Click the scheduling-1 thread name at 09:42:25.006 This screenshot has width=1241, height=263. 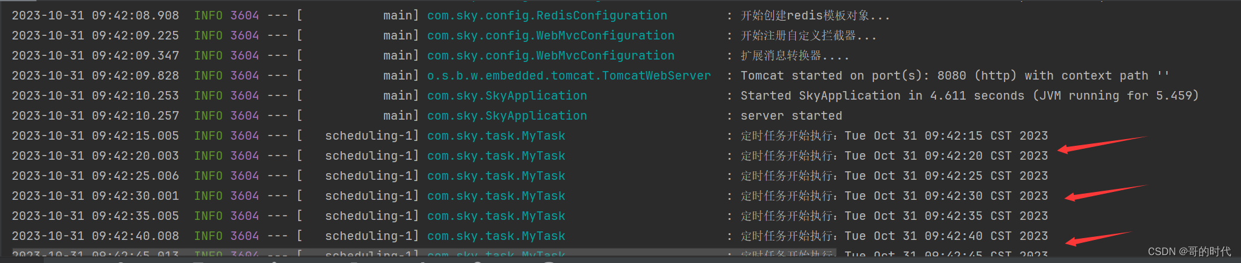[x=371, y=176]
